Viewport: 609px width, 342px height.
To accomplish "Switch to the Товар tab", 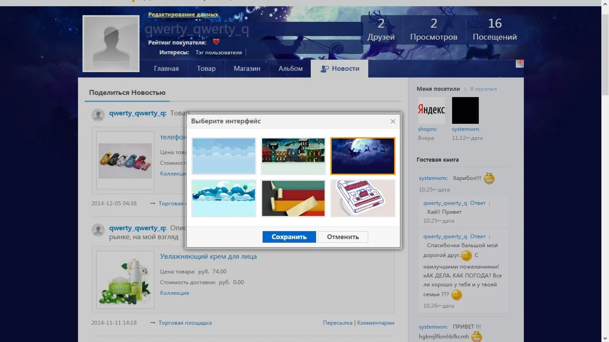I will click(206, 69).
